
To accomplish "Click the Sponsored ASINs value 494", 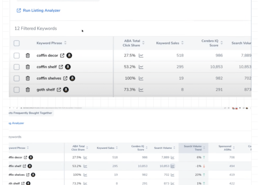I will pyautogui.click(x=232, y=166).
